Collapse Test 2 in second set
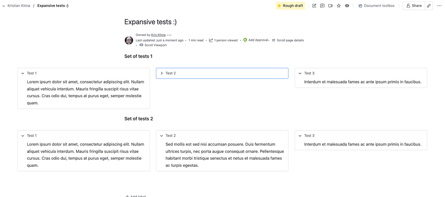445x197 pixels. point(162,136)
